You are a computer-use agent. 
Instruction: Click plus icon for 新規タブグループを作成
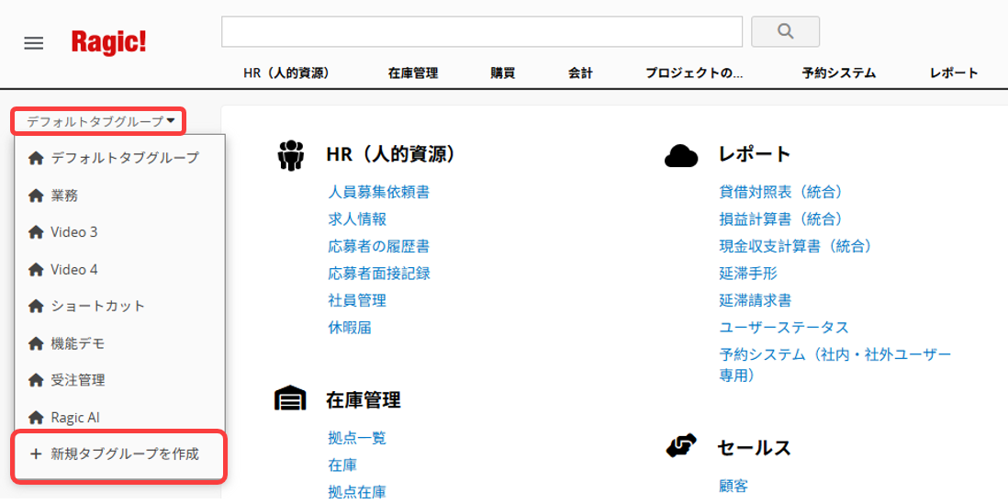36,454
